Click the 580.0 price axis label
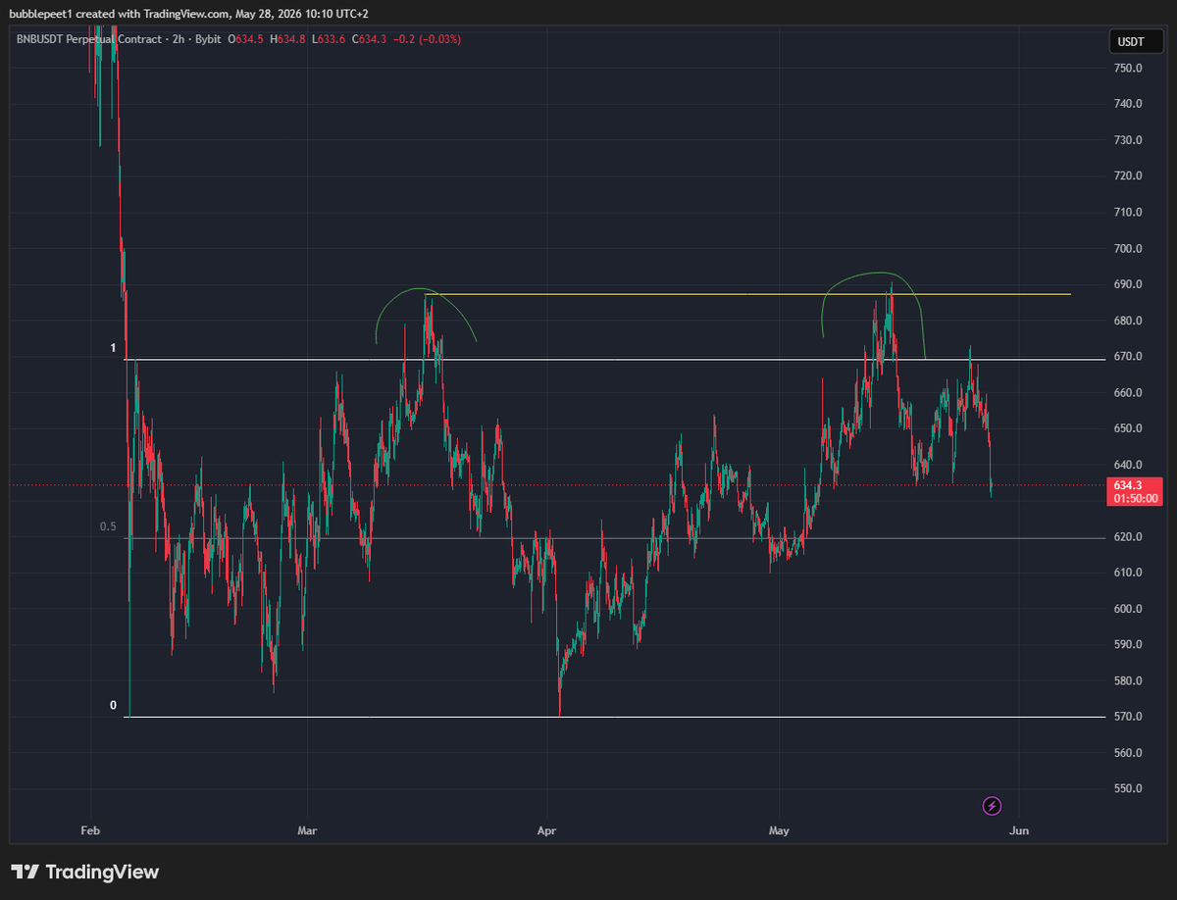Viewport: 1177px width, 900px height. click(1128, 680)
